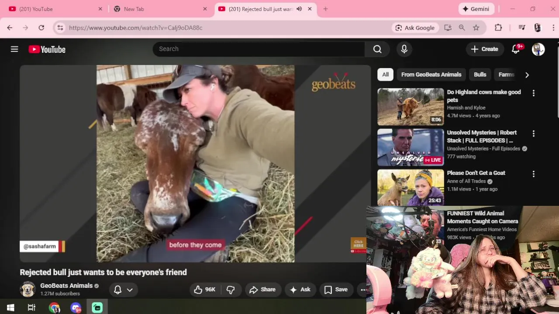Open more actions ellipsis under the video

(363, 290)
